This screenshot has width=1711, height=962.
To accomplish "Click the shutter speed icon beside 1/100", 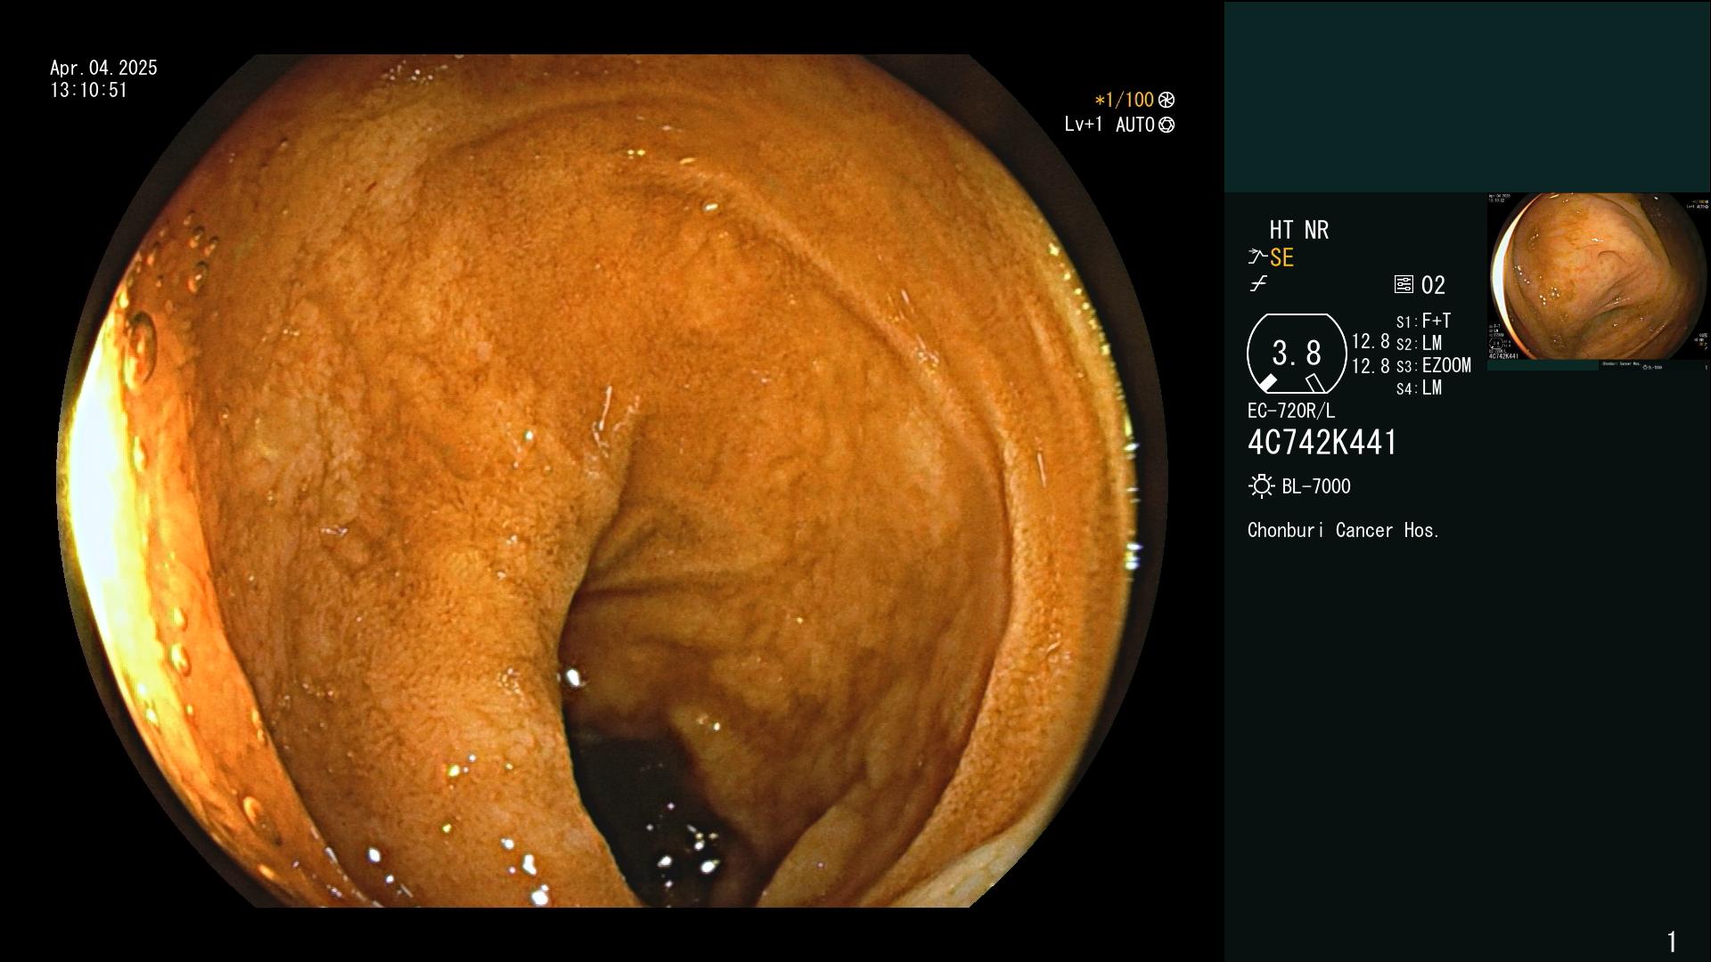I will click(x=1167, y=100).
